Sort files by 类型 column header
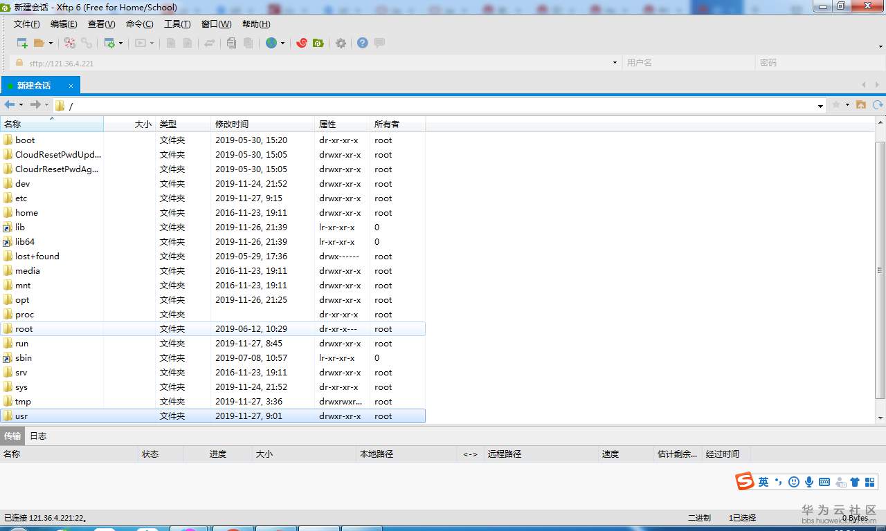Screen dimensions: 886x531 (183, 124)
